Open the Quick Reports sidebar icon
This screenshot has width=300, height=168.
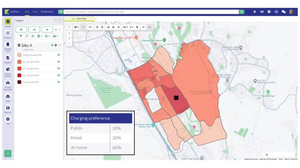(8, 71)
